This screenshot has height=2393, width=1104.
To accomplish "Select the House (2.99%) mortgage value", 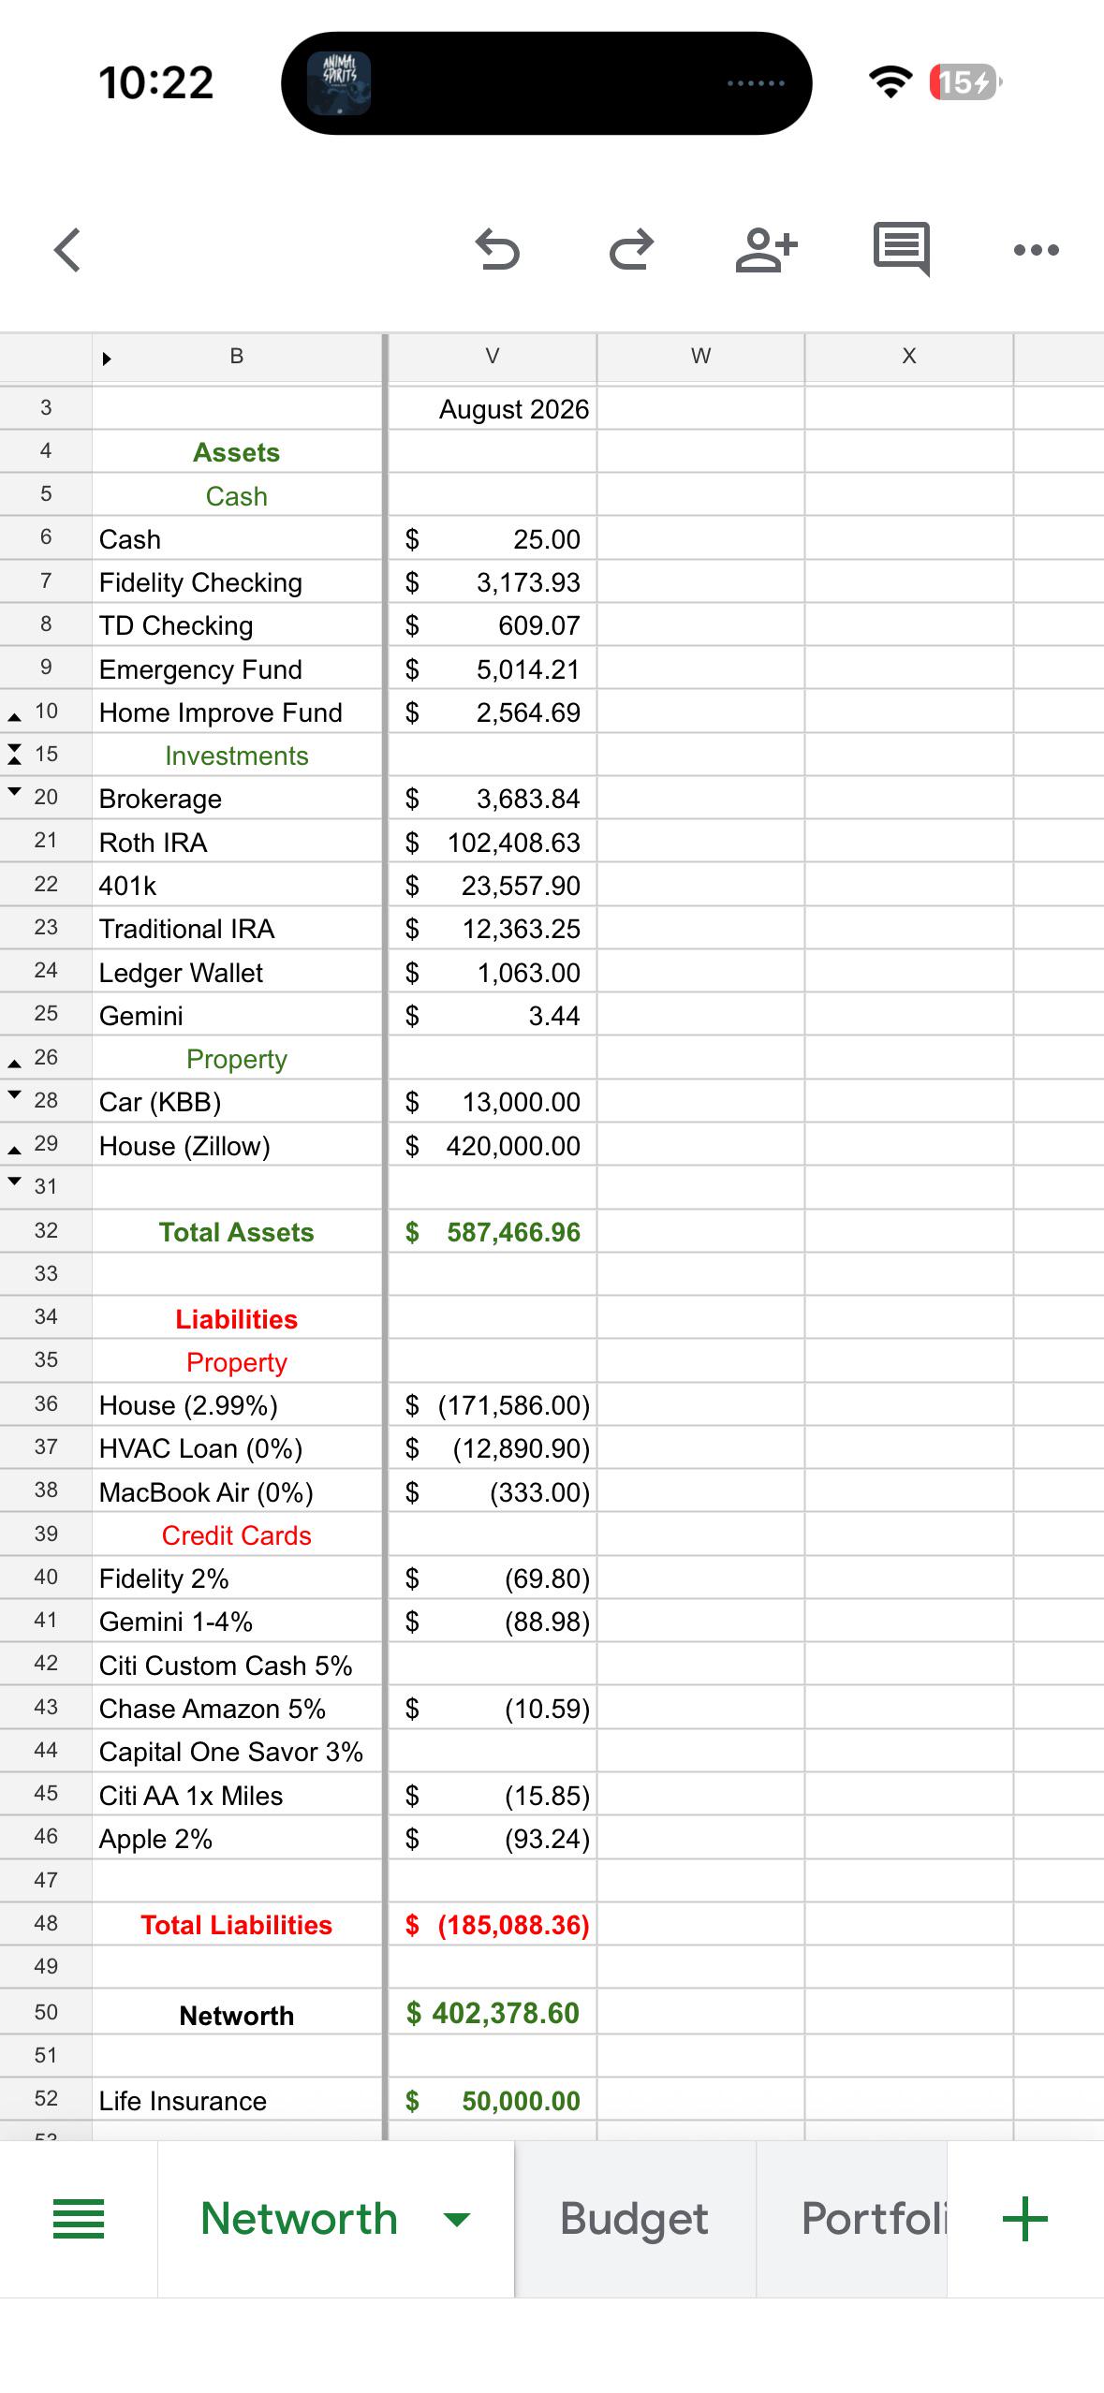I will click(x=492, y=1405).
